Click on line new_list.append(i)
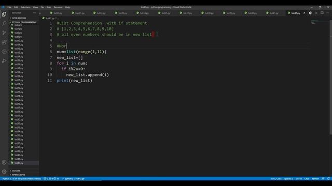Viewport: 332px width, 186px height. [88, 75]
